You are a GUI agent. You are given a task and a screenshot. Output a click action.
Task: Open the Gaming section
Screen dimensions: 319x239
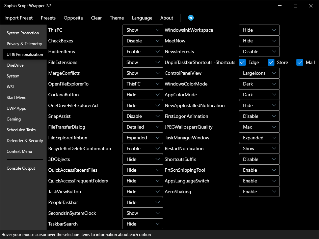(x=24, y=119)
